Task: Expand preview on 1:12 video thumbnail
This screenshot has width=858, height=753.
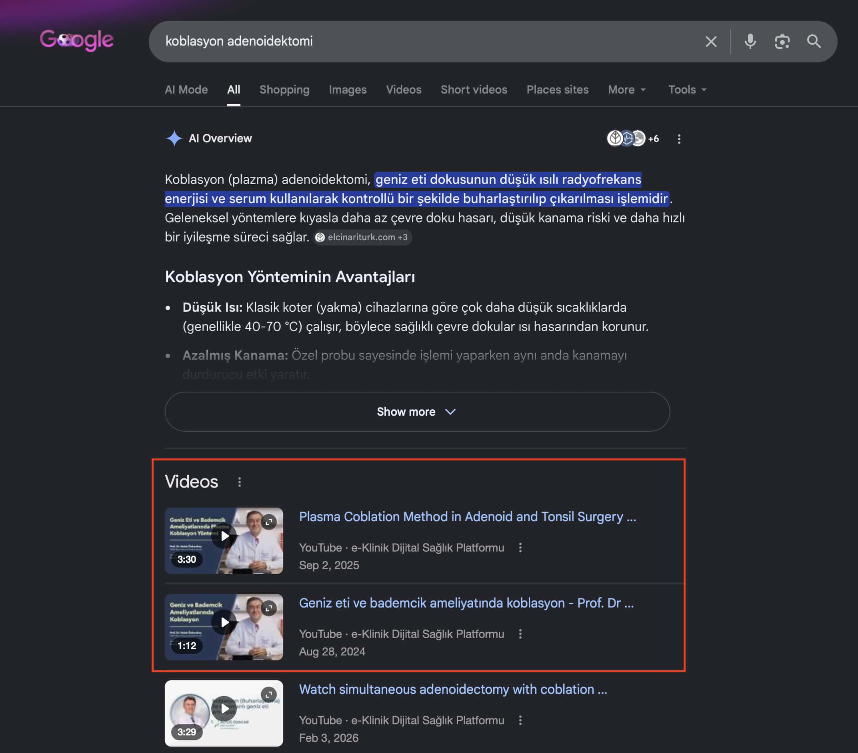Action: 269,608
